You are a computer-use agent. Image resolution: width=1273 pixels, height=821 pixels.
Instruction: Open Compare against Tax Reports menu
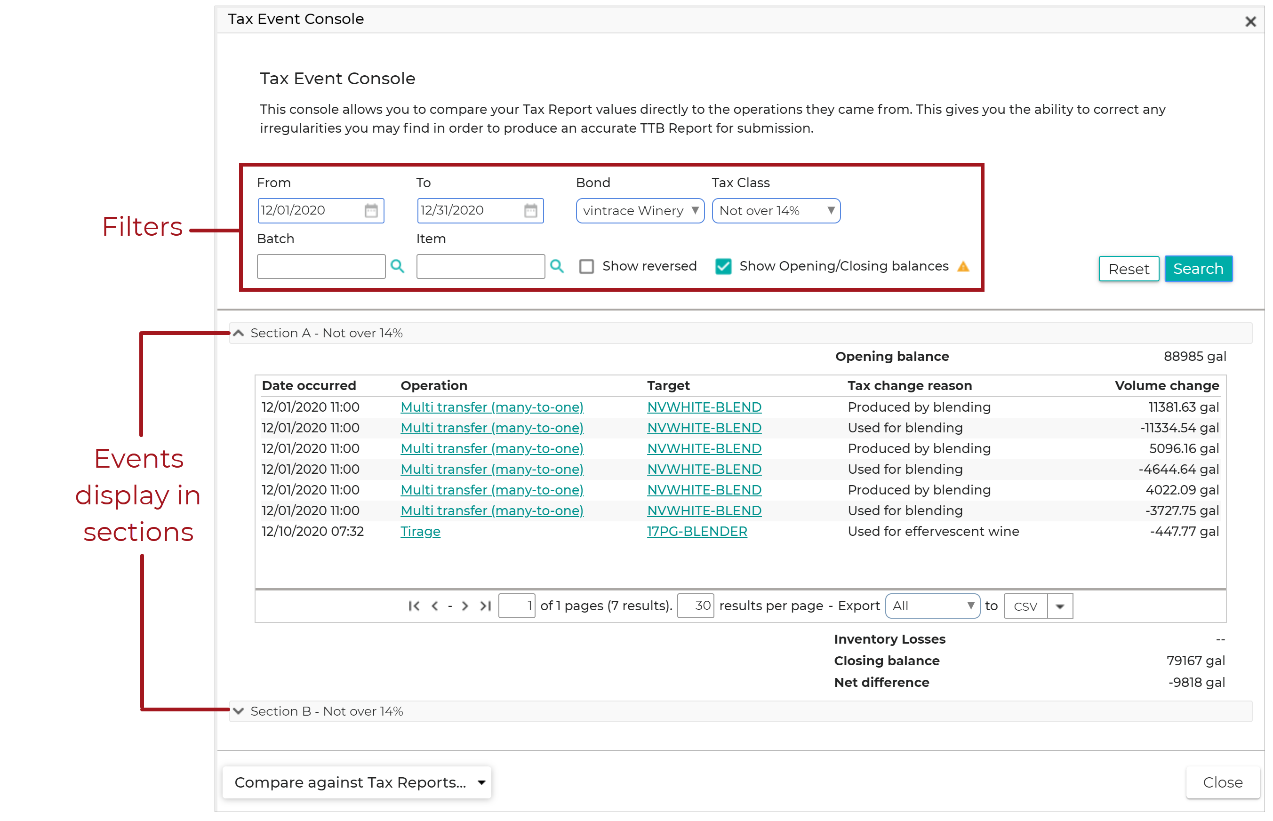357,782
